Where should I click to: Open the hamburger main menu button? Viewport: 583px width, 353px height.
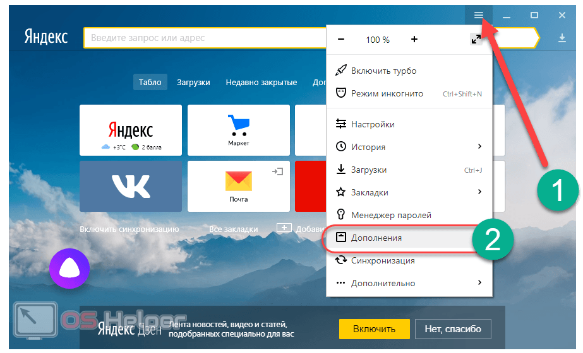coord(478,15)
